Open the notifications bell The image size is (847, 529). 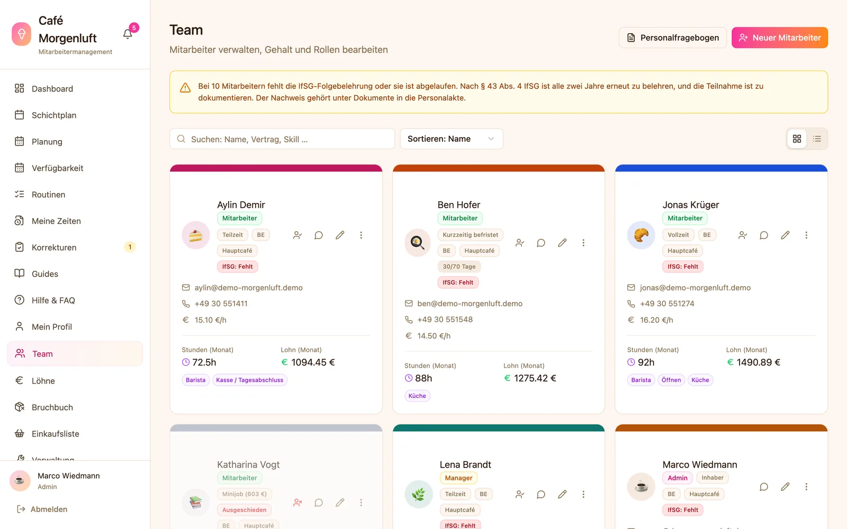(x=128, y=34)
